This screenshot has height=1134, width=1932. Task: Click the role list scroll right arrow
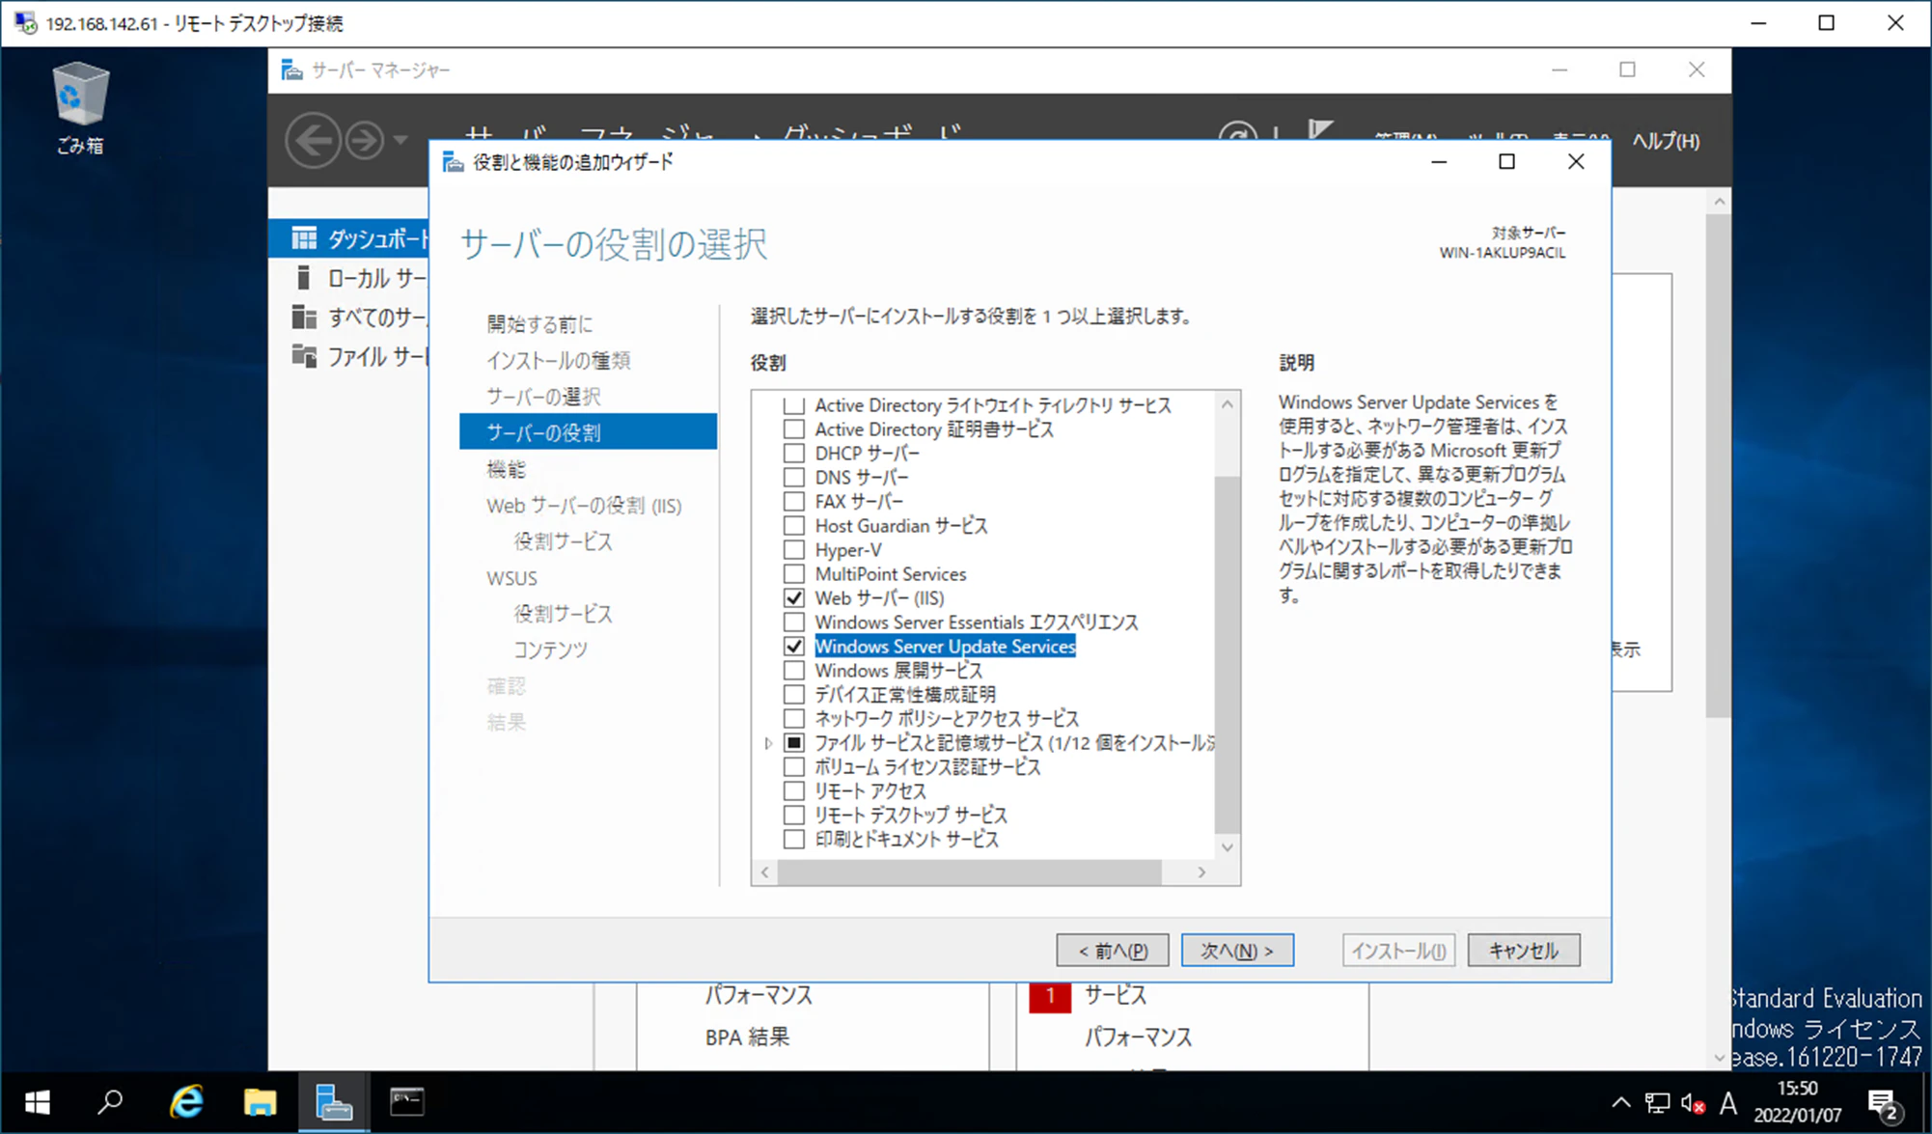pos(1201,872)
